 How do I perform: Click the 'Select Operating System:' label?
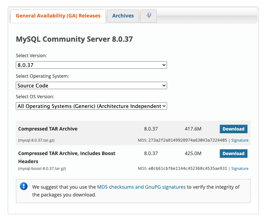42,76
